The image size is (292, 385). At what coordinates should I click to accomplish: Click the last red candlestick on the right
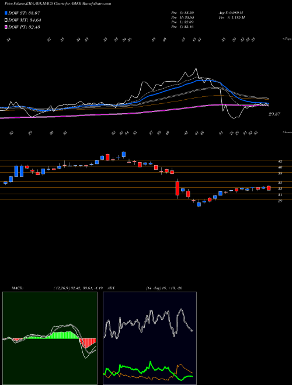click(x=269, y=188)
